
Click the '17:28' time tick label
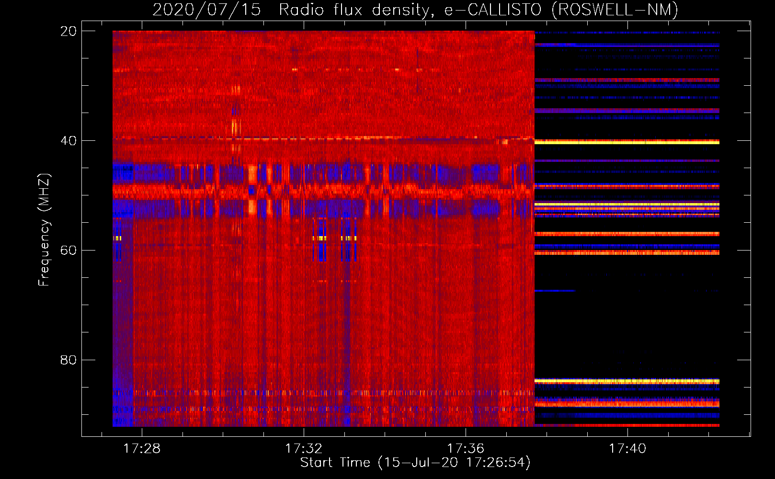coord(142,449)
